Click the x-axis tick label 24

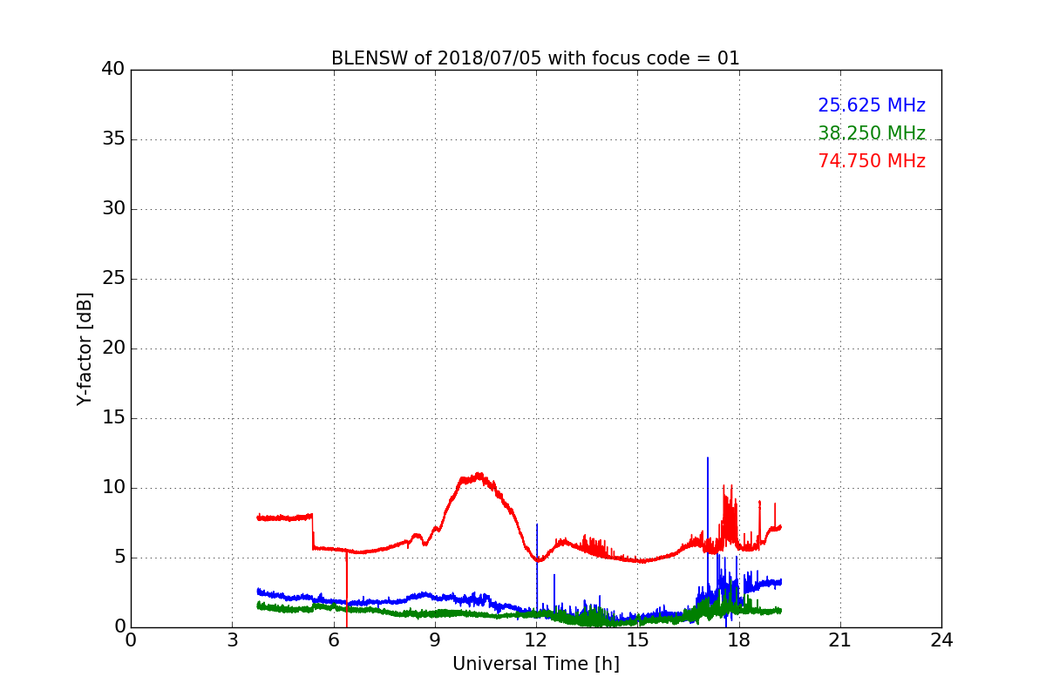(x=941, y=640)
